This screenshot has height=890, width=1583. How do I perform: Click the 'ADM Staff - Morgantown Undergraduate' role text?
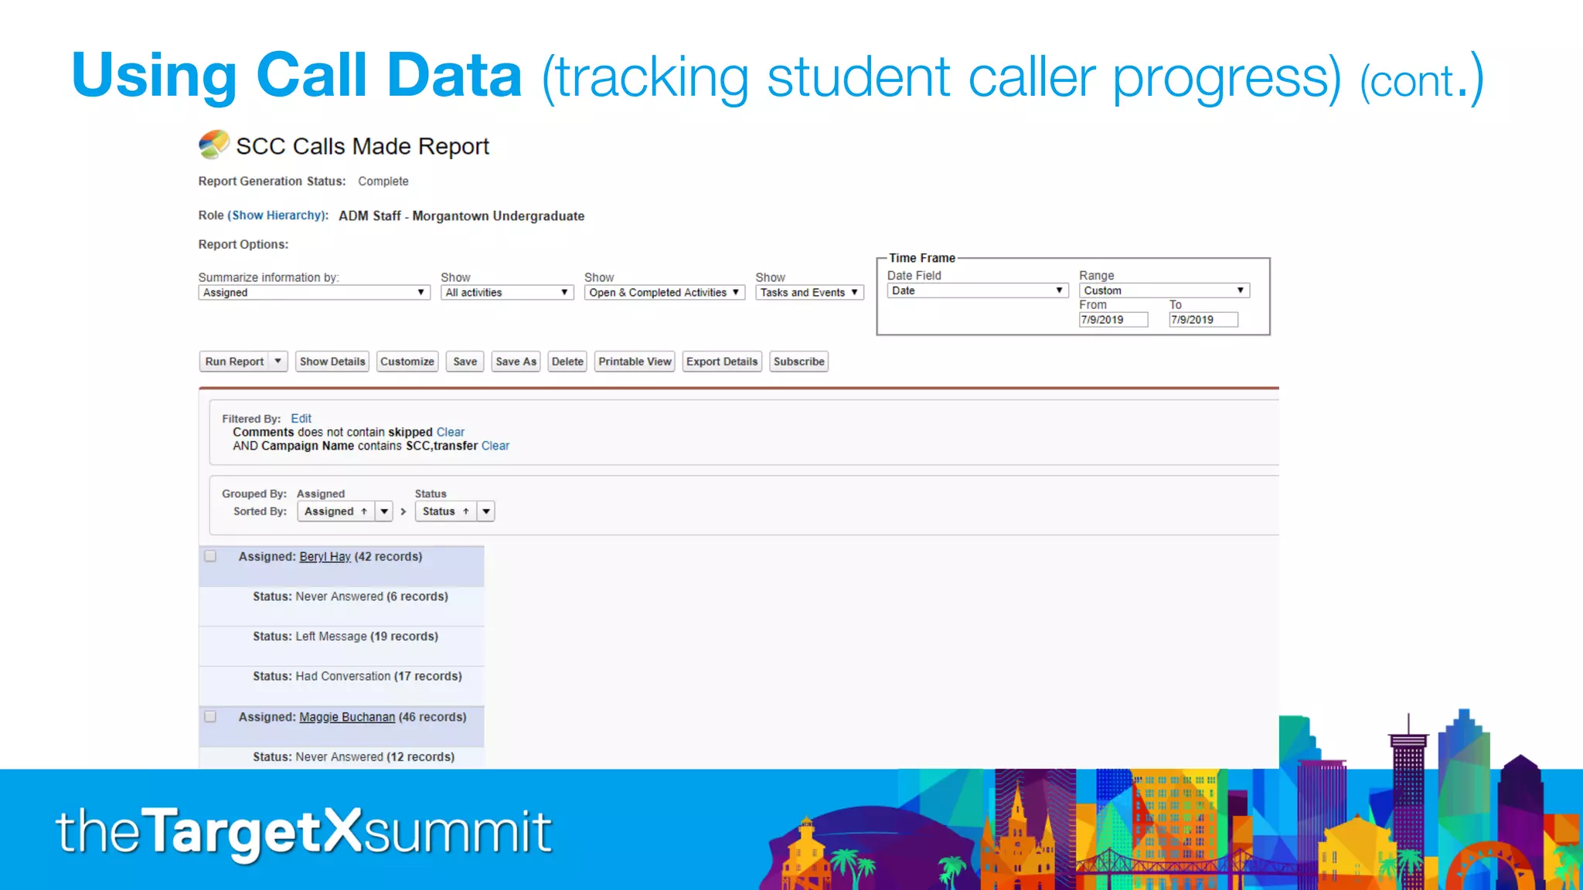461,216
